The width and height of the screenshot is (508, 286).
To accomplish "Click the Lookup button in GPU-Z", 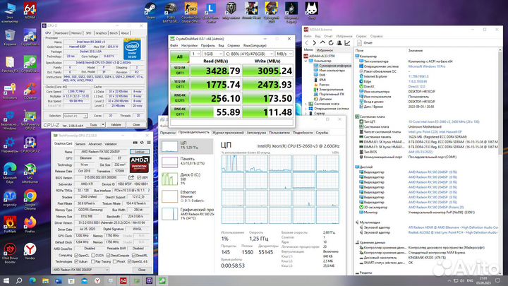I will pos(140,151).
